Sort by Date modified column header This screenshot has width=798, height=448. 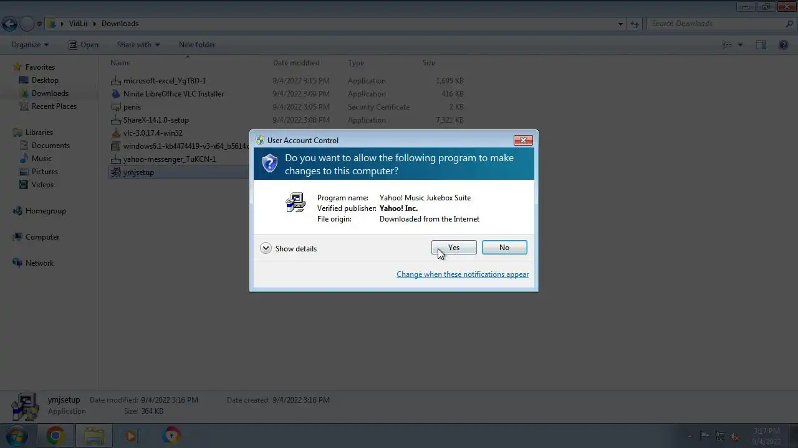[296, 63]
